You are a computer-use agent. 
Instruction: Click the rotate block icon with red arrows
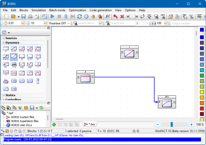(142, 16)
